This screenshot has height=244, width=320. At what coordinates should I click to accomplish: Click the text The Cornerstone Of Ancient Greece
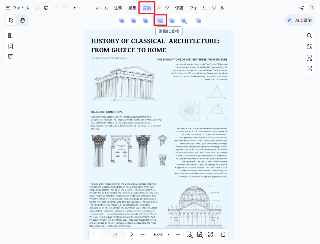109,58
